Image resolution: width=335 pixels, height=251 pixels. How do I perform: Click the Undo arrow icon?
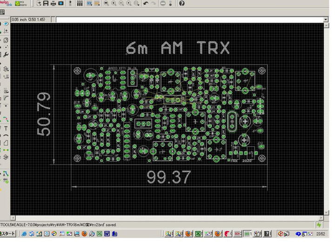pos(146,4)
